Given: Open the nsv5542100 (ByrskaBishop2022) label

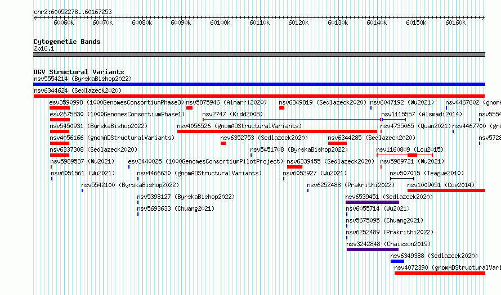Looking at the screenshot, I should click(130, 185).
